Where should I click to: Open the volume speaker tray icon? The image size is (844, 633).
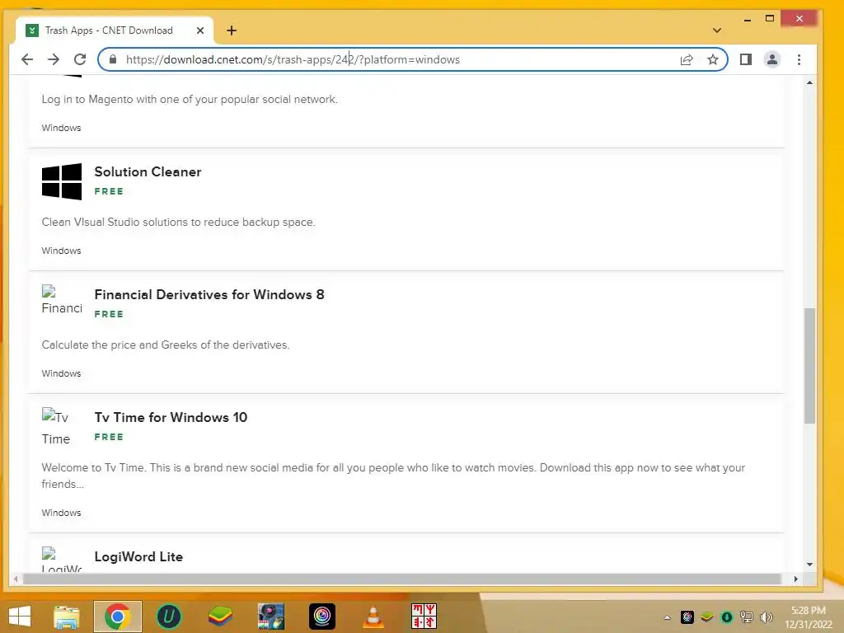(x=766, y=617)
